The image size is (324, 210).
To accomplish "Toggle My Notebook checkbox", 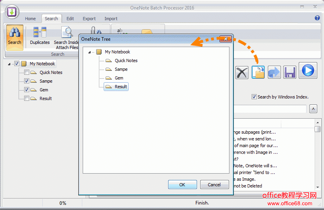I will 17,64.
